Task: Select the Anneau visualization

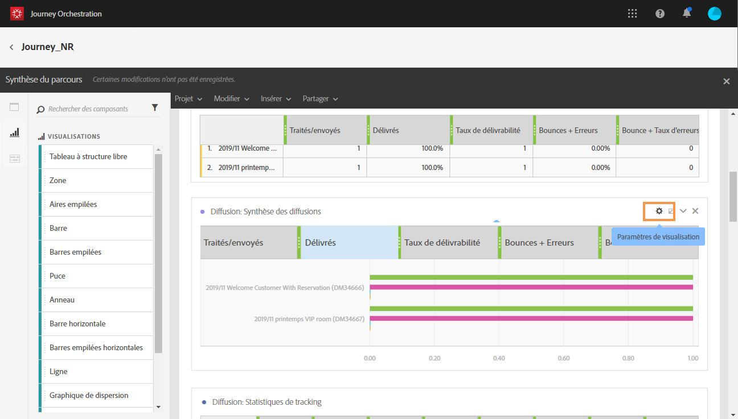Action: click(96, 300)
